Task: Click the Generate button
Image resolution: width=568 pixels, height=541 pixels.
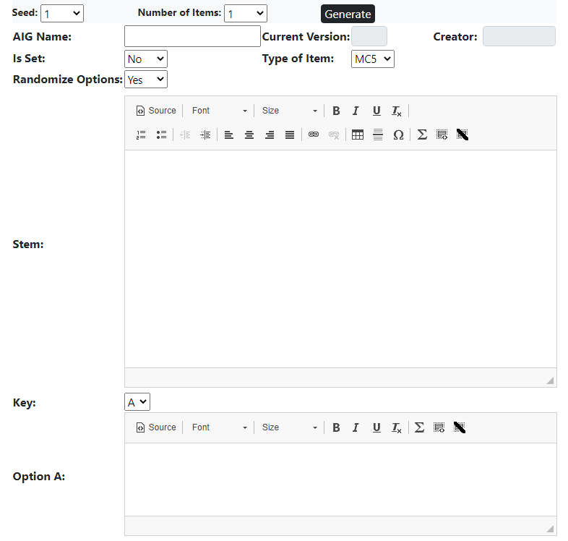Action: (348, 14)
